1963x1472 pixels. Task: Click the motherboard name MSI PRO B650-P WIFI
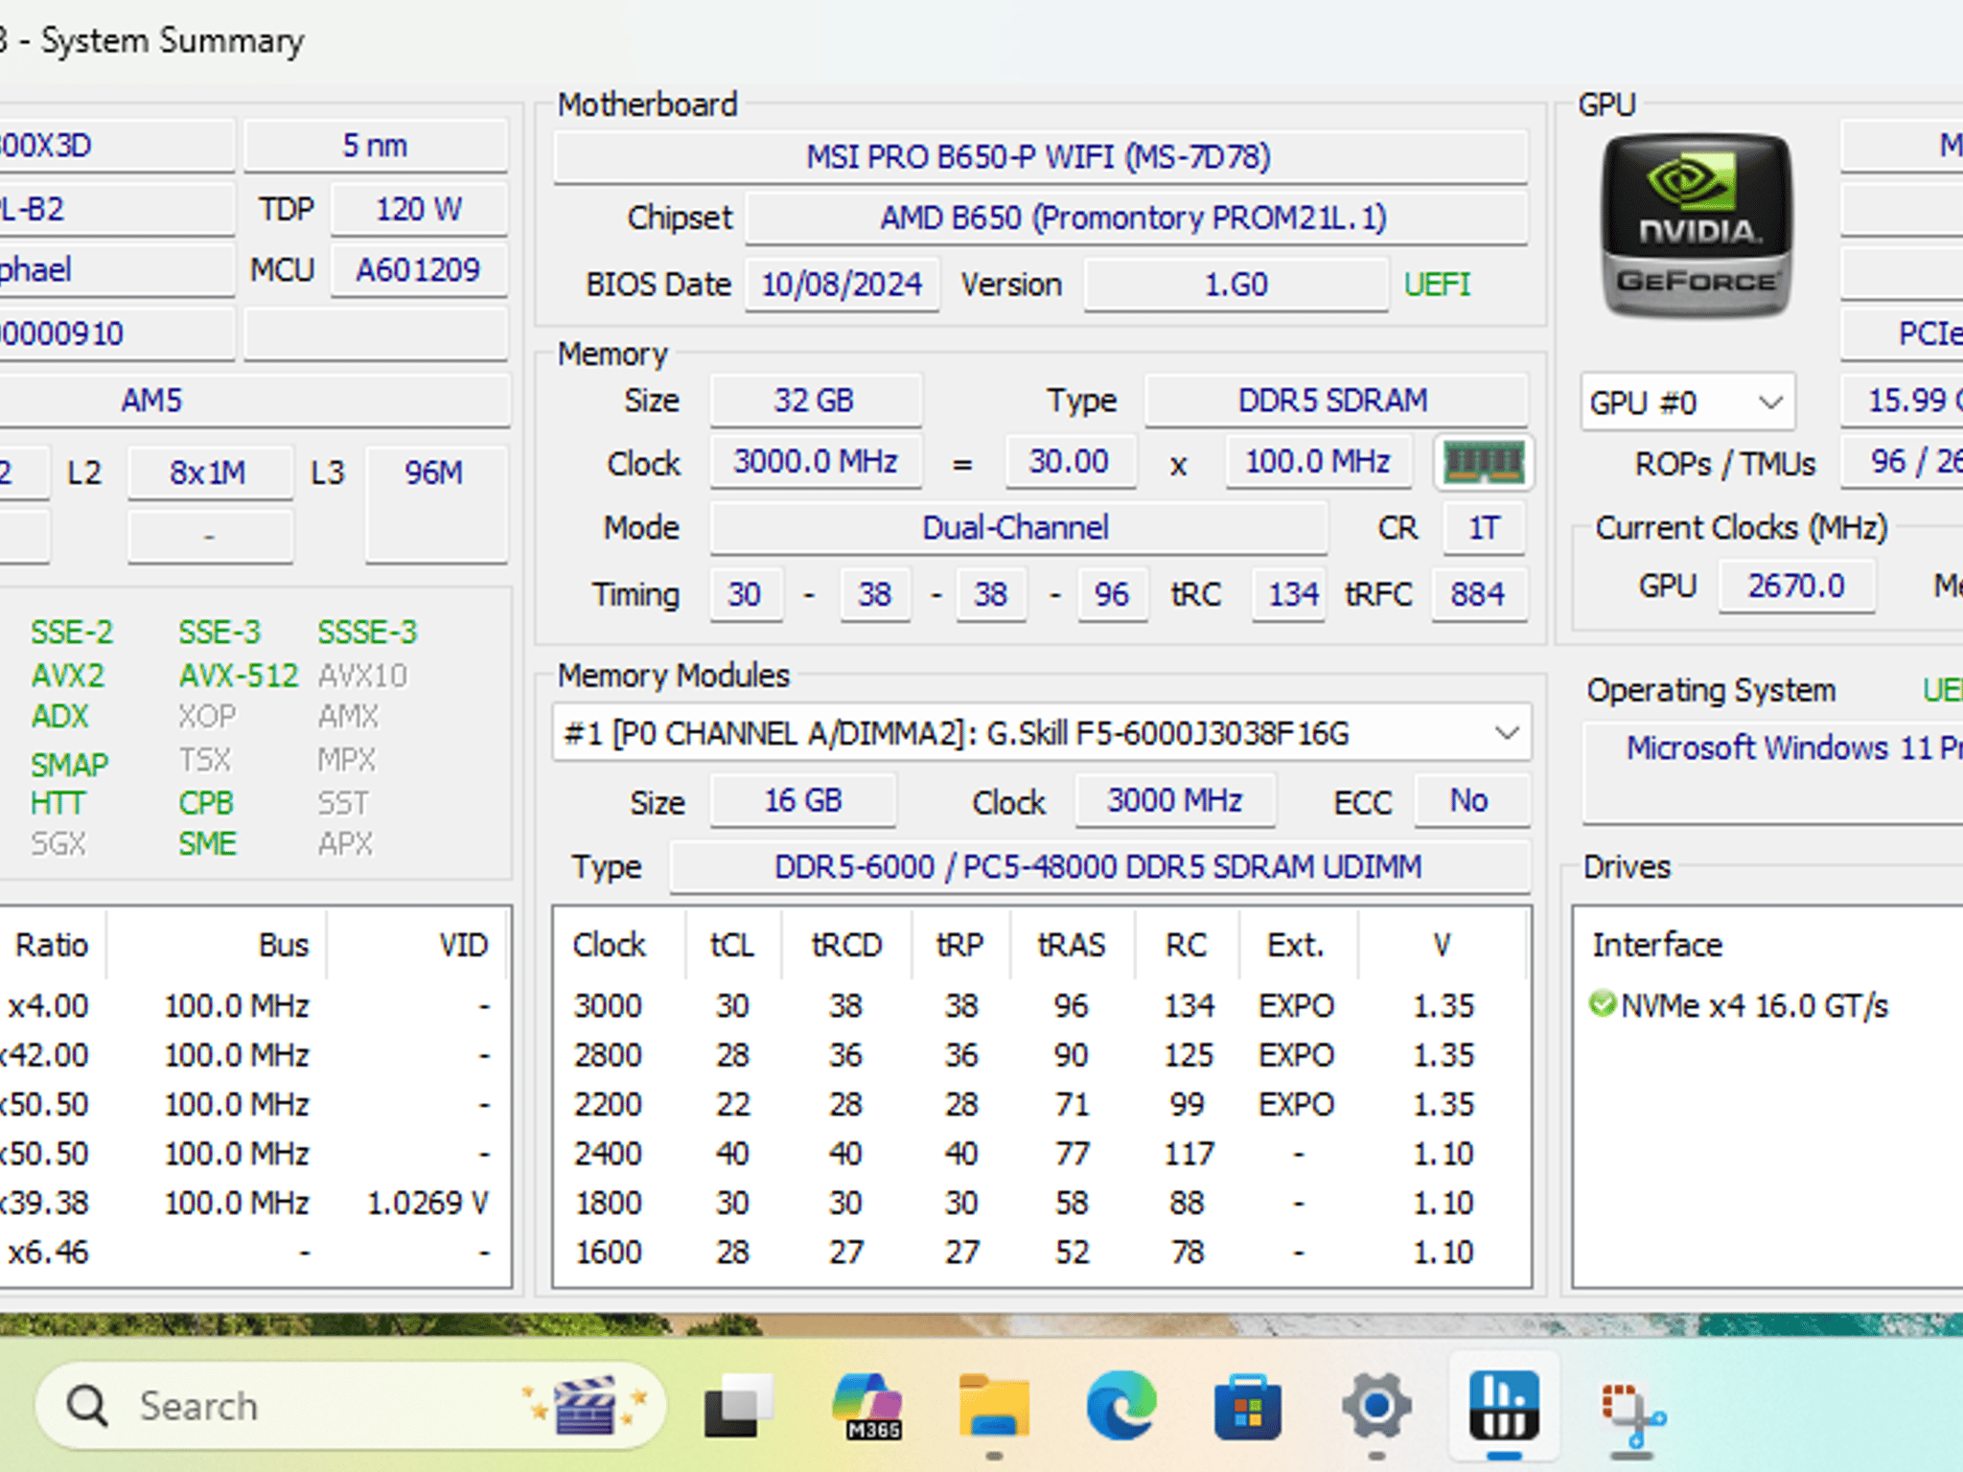point(1040,156)
